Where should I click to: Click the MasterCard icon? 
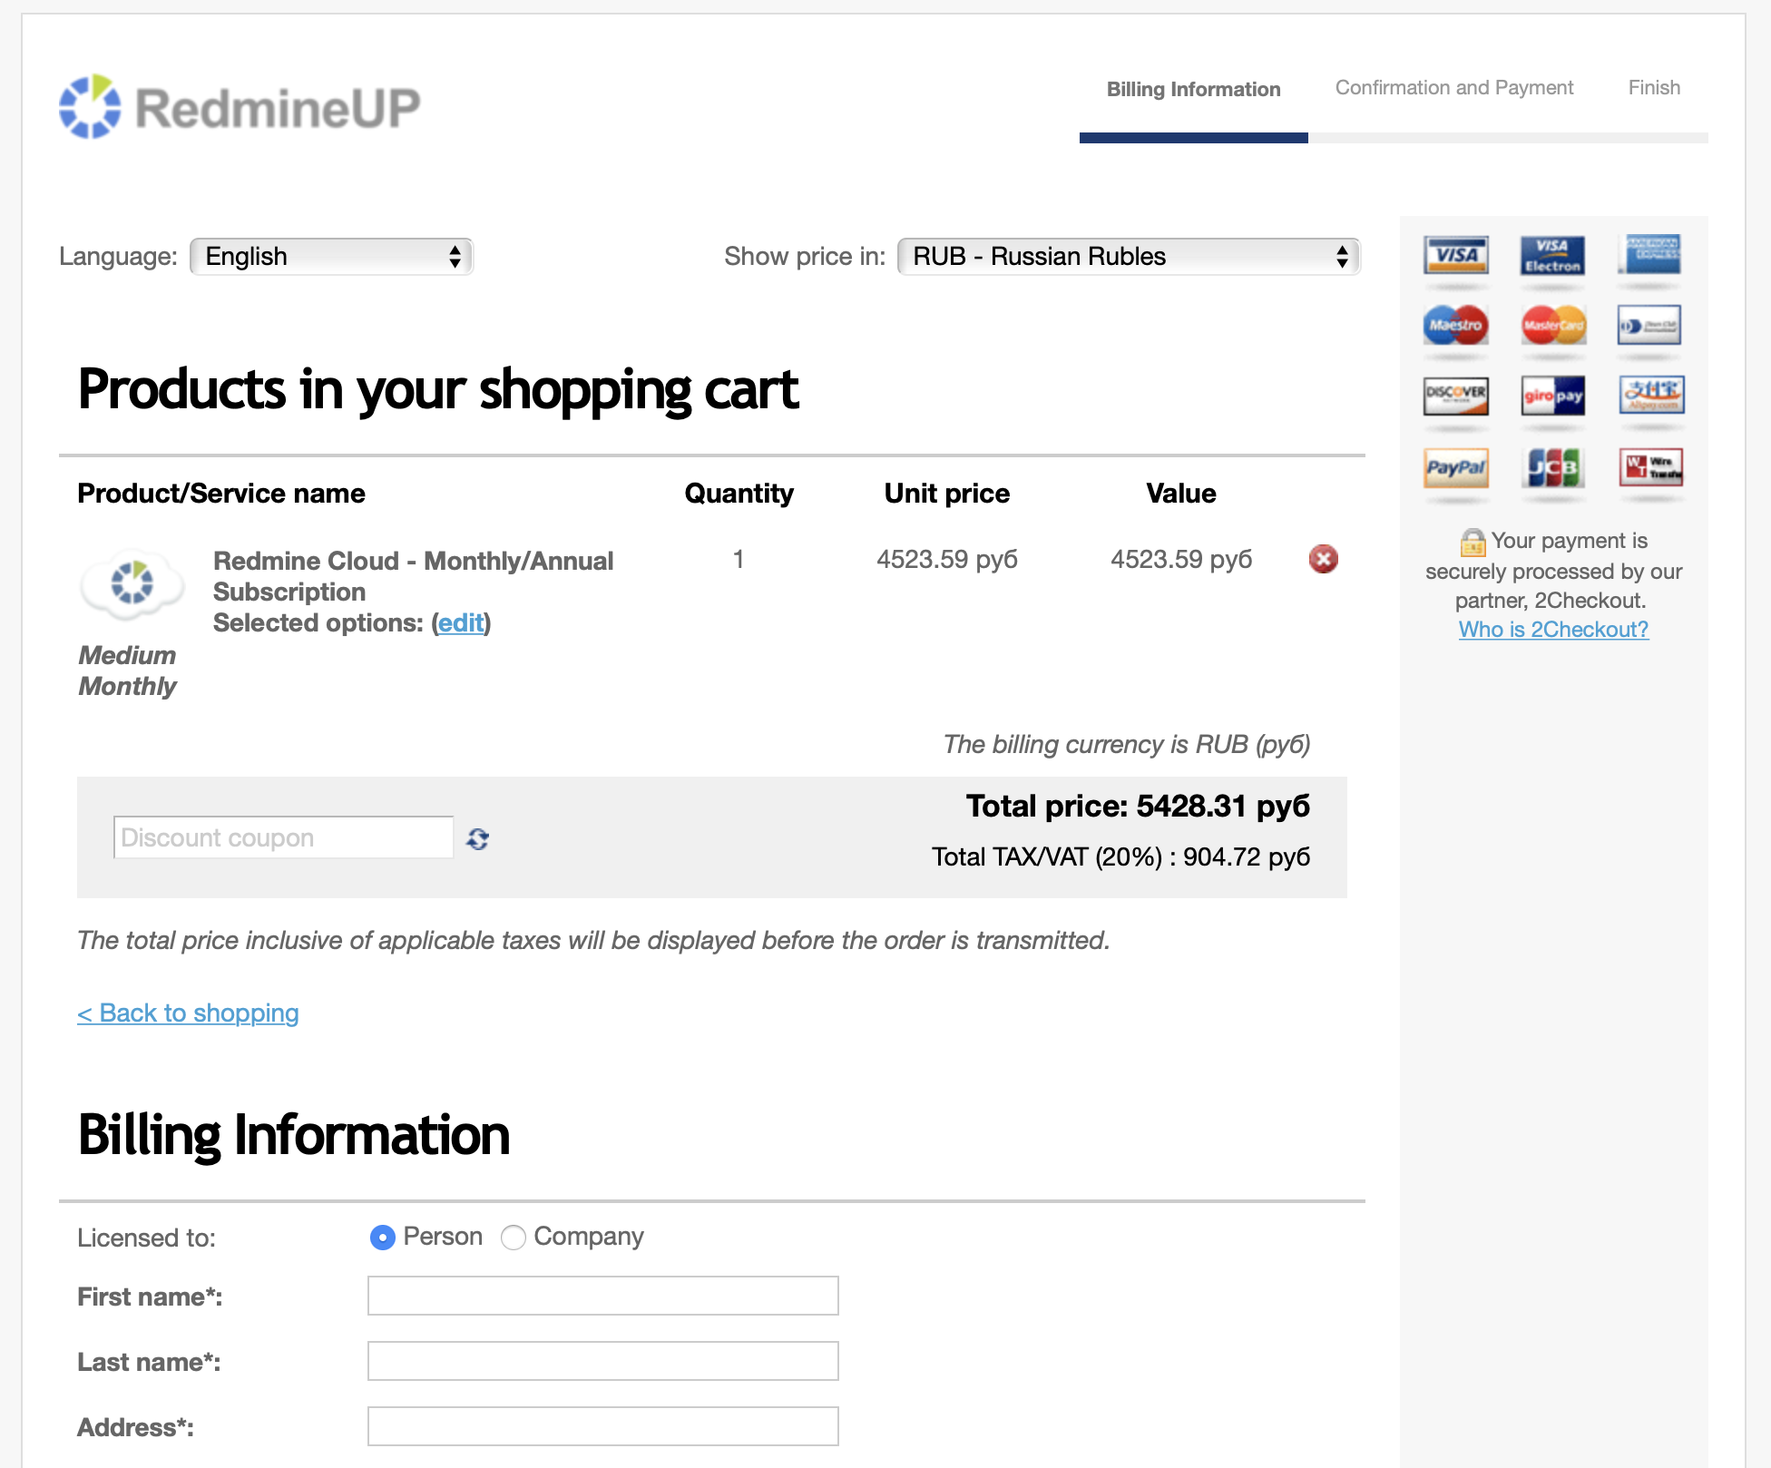(x=1553, y=325)
